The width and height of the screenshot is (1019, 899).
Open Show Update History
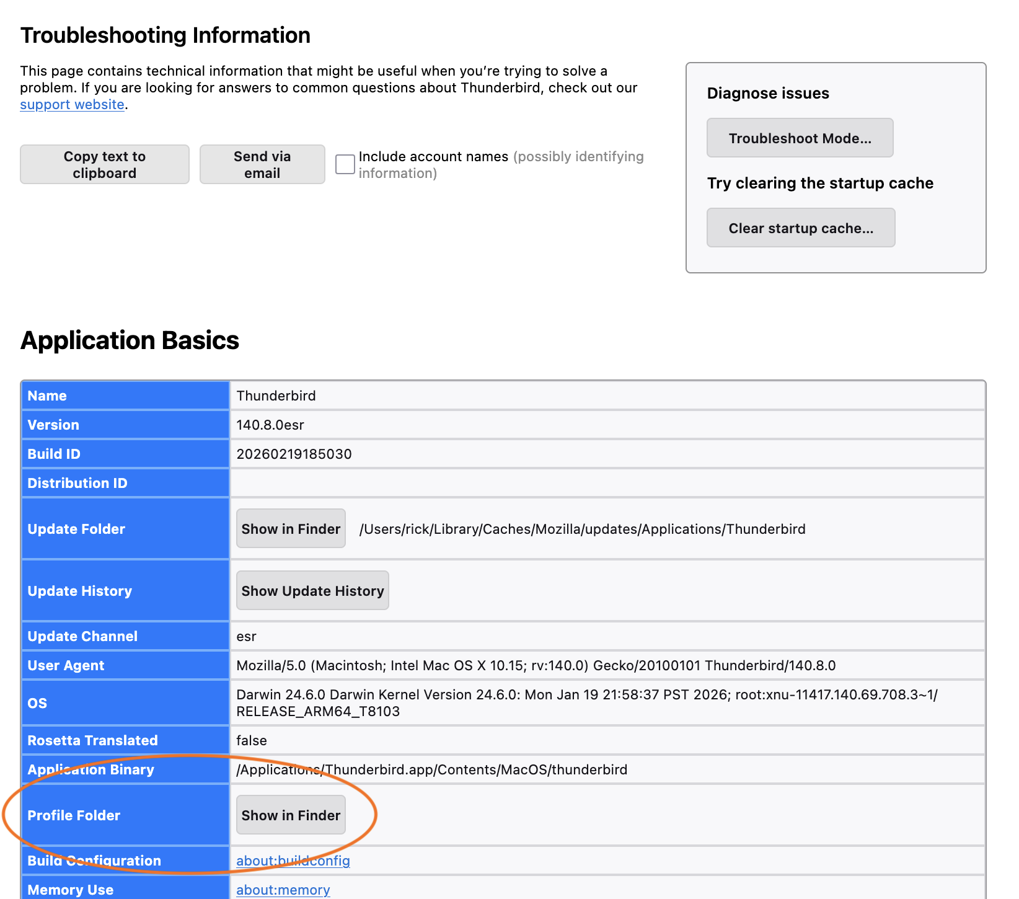coord(312,591)
